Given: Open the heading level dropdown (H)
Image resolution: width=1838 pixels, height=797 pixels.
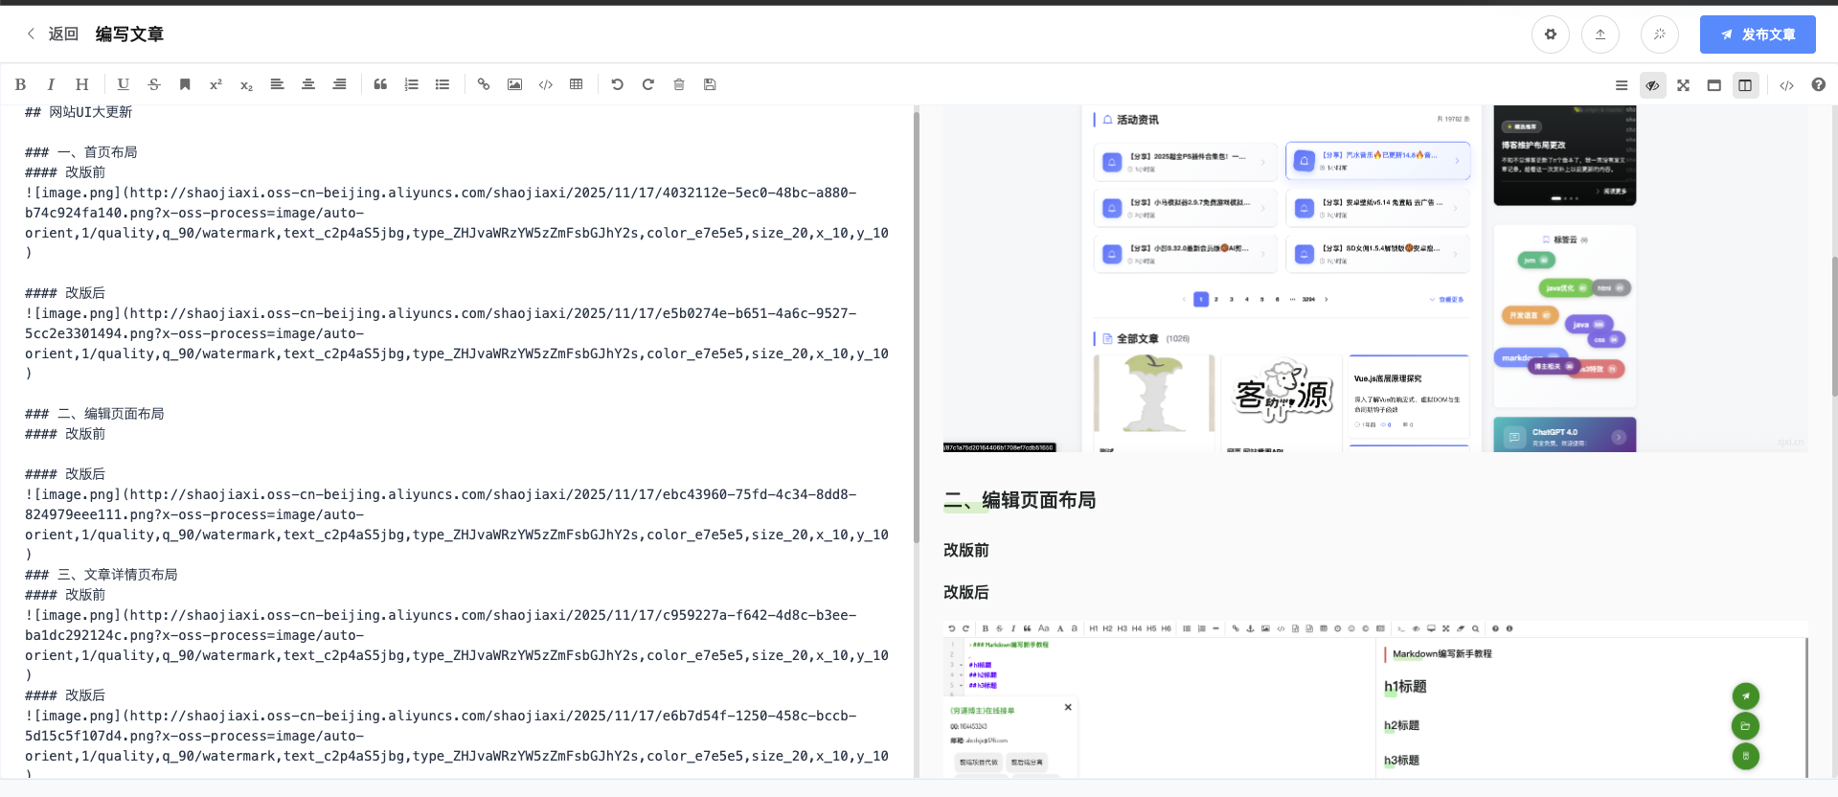Looking at the screenshot, I should coord(82,84).
